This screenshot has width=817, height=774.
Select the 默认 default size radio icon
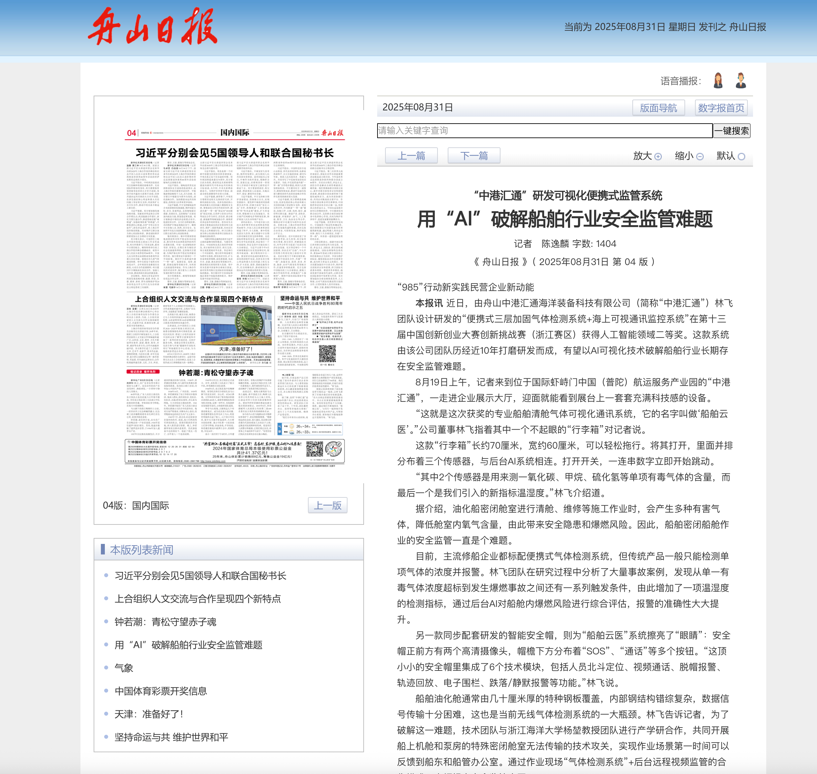coord(741,156)
